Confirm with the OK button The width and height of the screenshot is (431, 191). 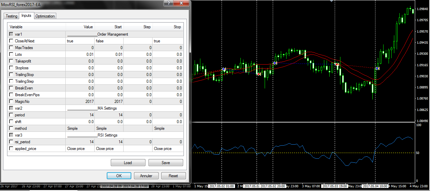[x=119, y=176]
